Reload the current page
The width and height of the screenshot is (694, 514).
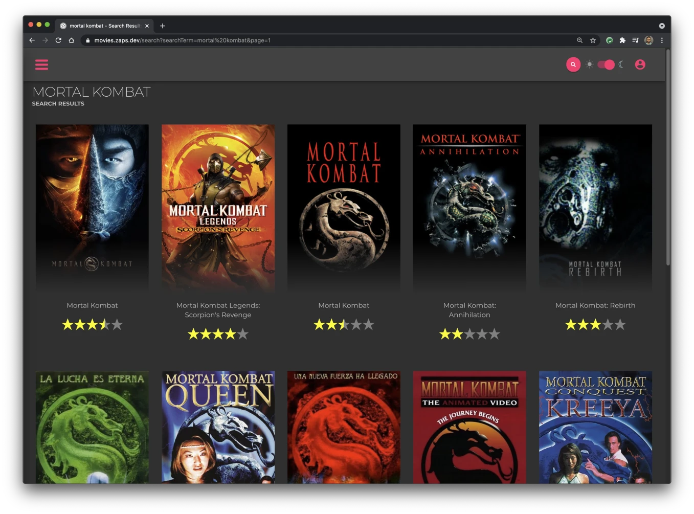point(58,40)
